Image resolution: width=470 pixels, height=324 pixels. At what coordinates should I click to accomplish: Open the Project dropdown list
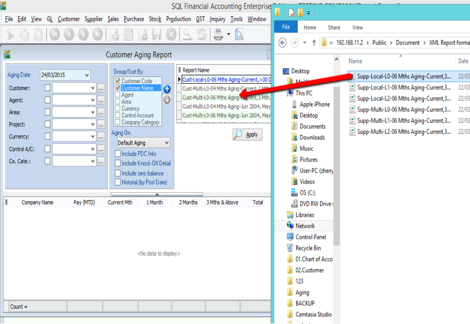(92, 124)
